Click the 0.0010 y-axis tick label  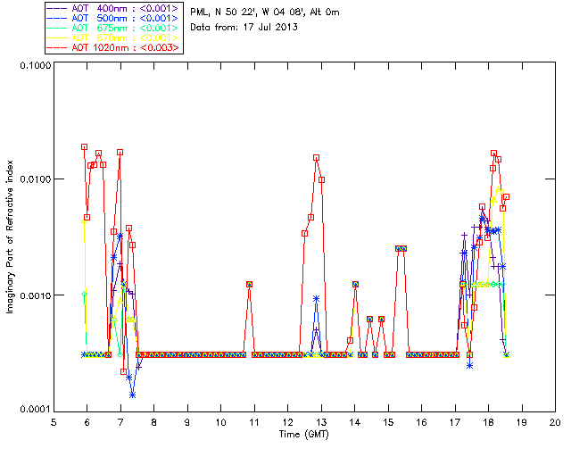(35, 295)
